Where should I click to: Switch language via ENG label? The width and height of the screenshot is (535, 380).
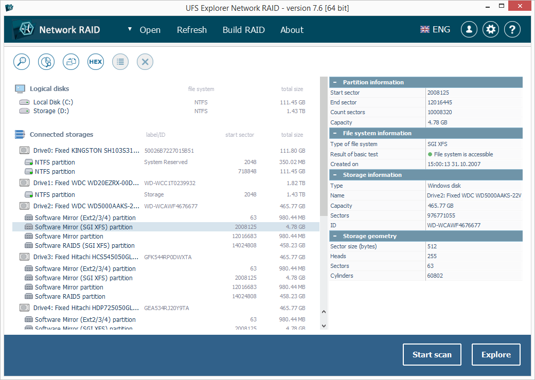tap(441, 30)
